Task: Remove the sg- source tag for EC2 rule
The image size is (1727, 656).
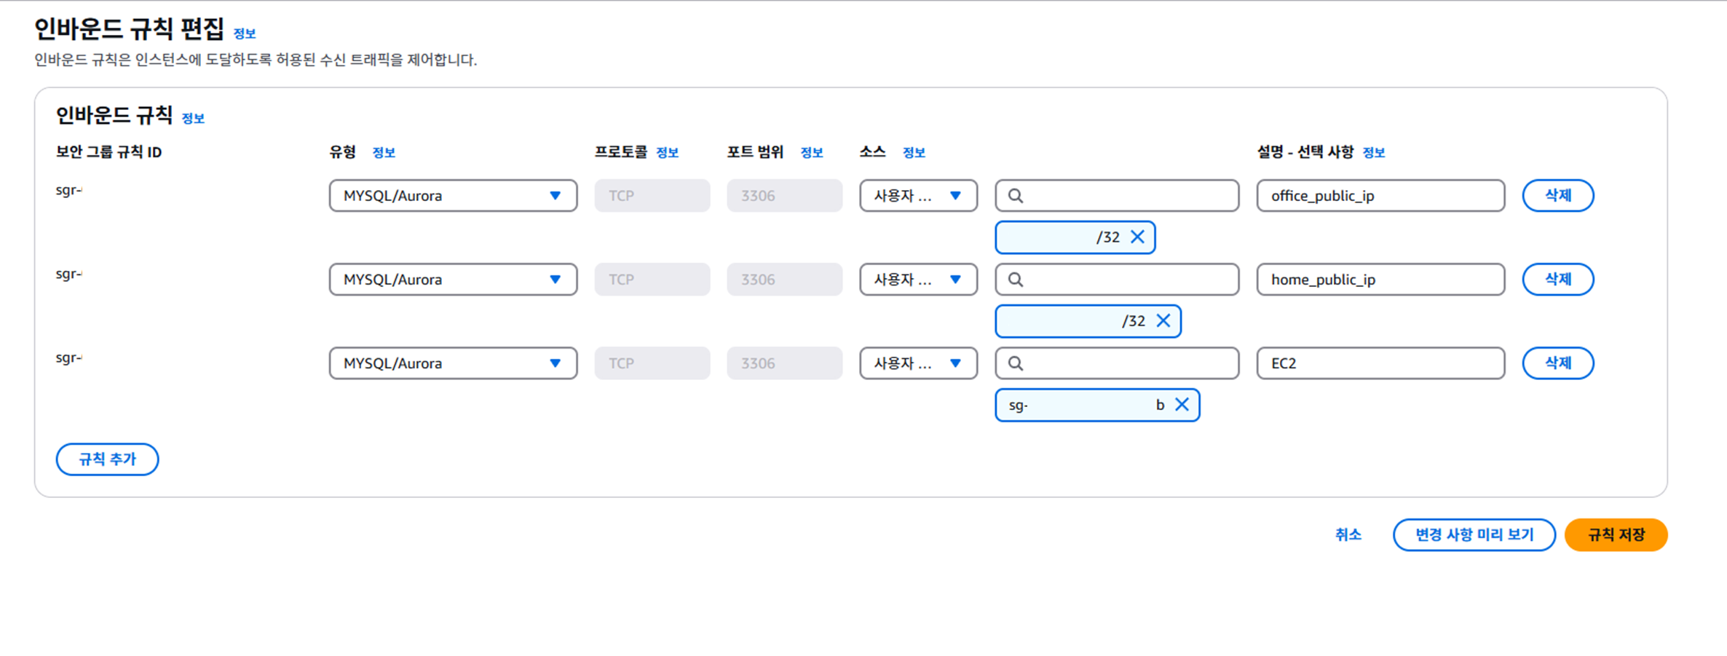Action: coord(1182,405)
